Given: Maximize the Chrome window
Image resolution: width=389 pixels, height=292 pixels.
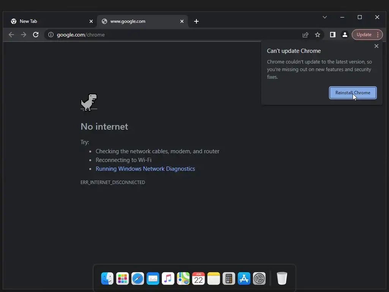Looking at the screenshot, I should tap(360, 17).
